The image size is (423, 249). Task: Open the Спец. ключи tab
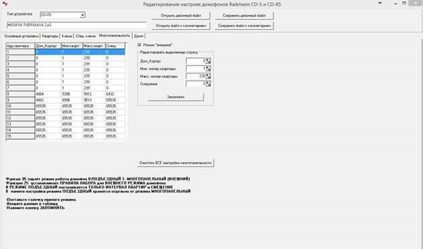pyautogui.click(x=86, y=36)
